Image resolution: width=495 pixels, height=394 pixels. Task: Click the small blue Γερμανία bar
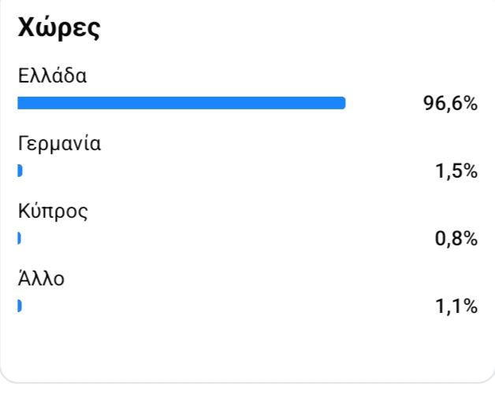[x=20, y=171]
